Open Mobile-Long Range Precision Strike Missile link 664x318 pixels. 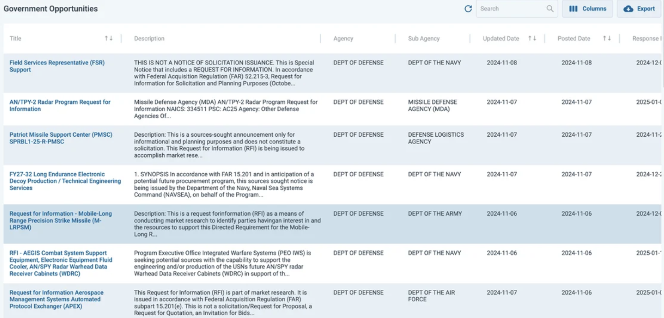click(61, 220)
